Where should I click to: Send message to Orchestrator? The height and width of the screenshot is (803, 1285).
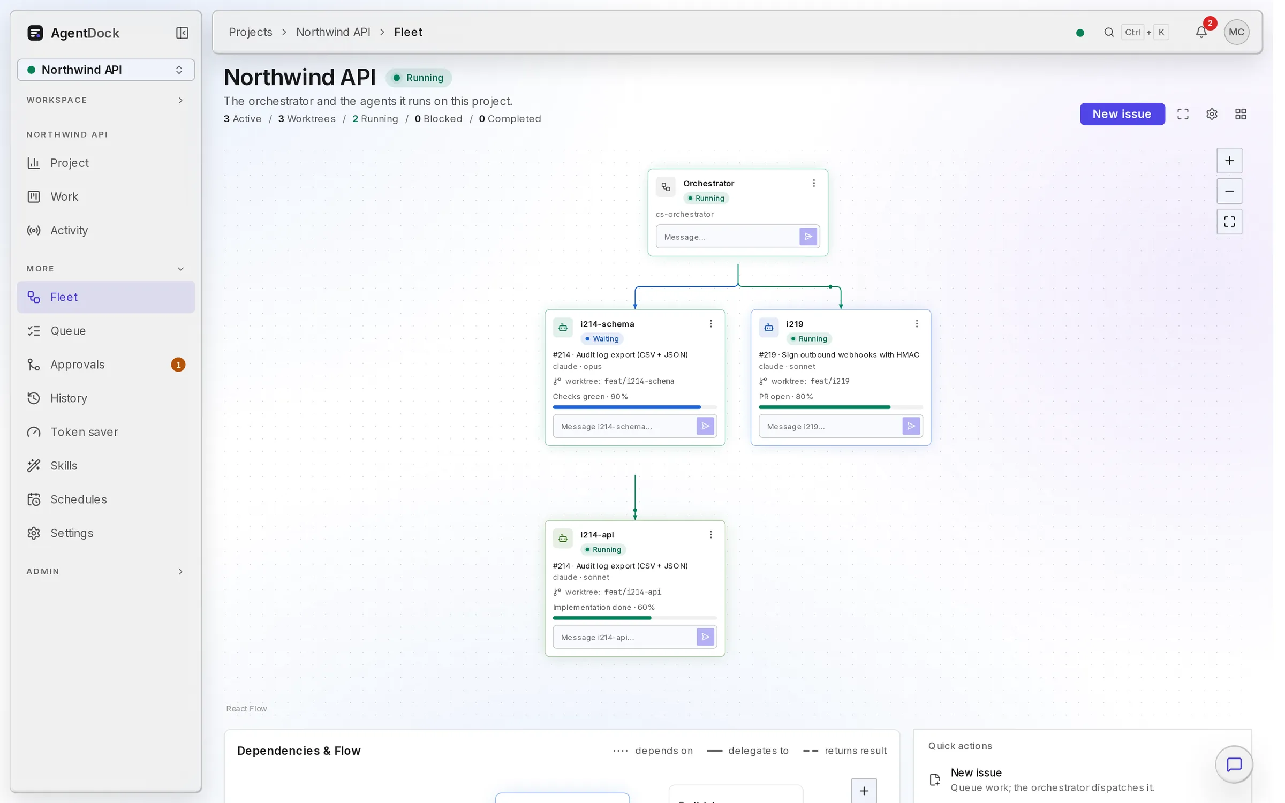point(808,237)
